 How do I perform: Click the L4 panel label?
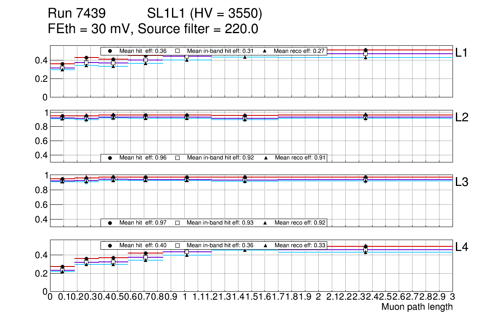tap(461, 248)
